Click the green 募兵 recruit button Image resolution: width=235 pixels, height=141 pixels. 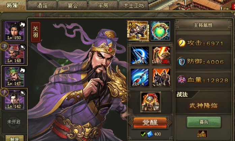point(204,122)
